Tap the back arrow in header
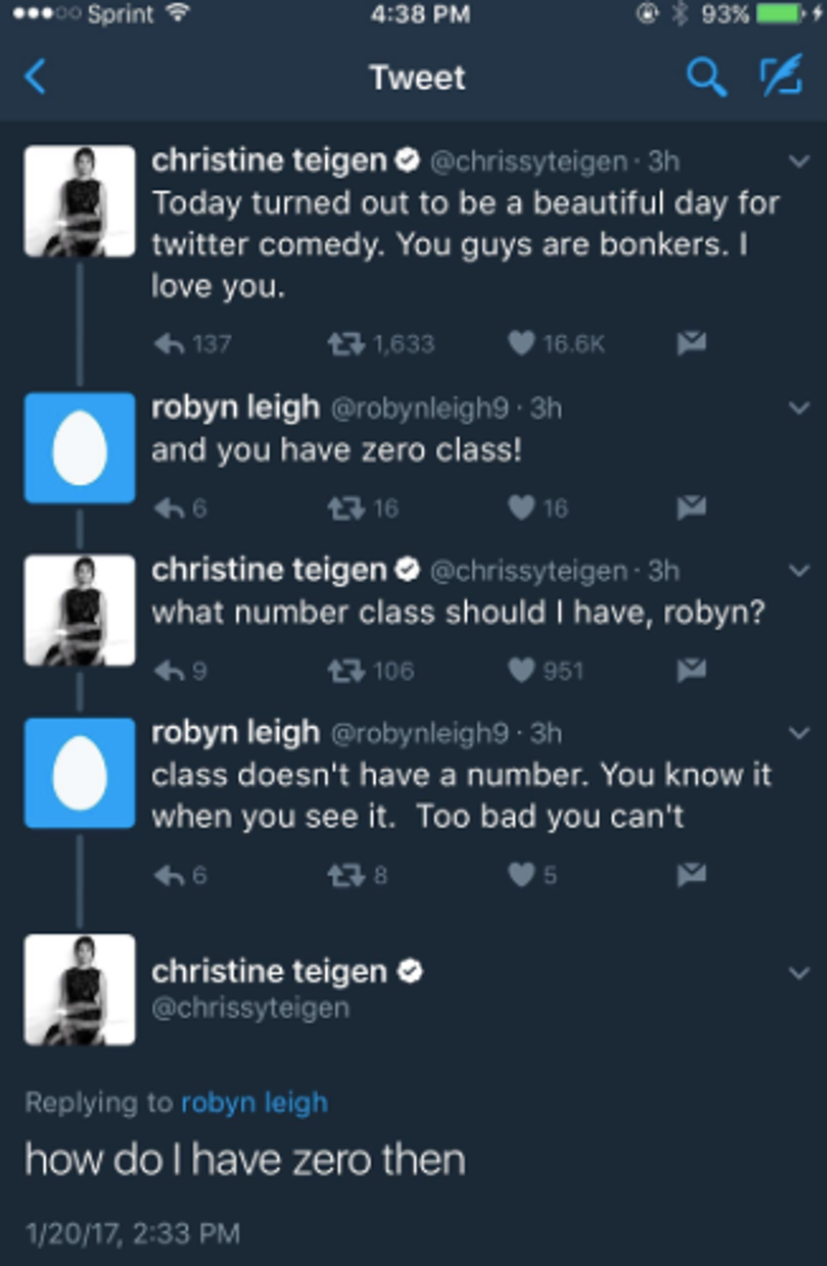The image size is (827, 1266). (35, 78)
